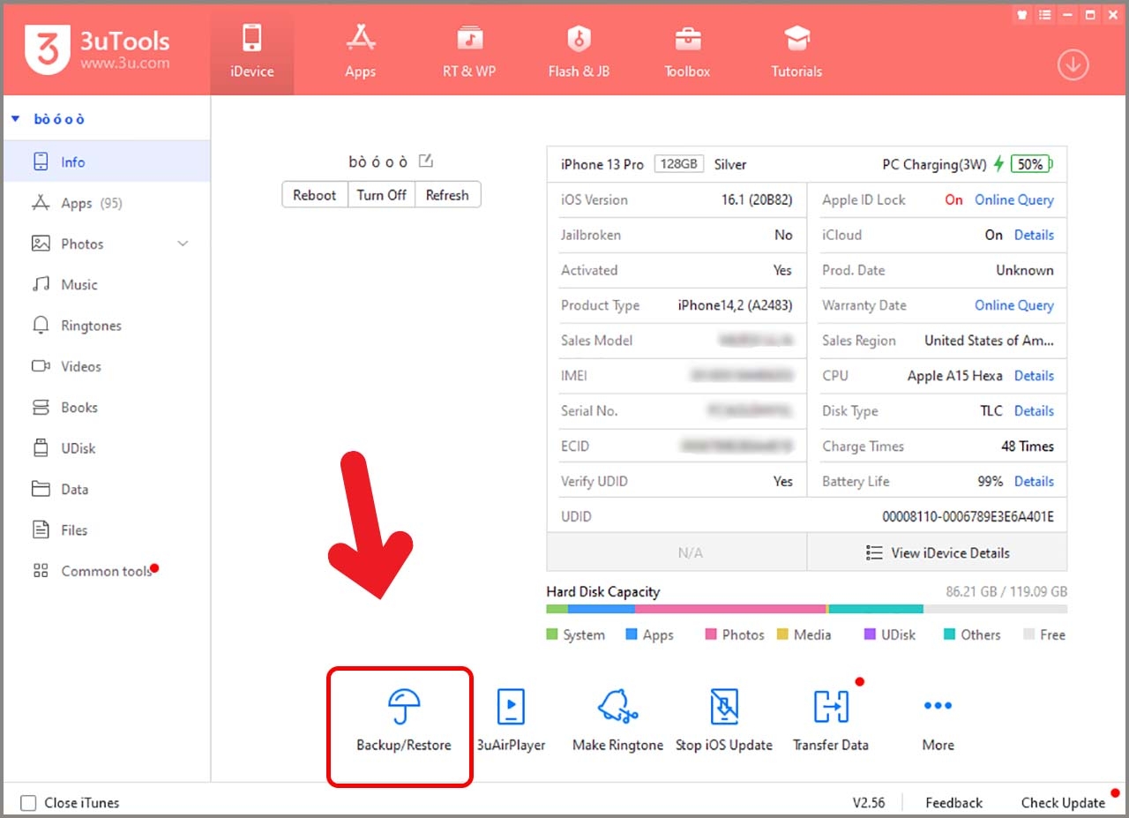This screenshot has width=1129, height=818.
Task: Click the edit device name pencil icon
Action: pyautogui.click(x=426, y=161)
